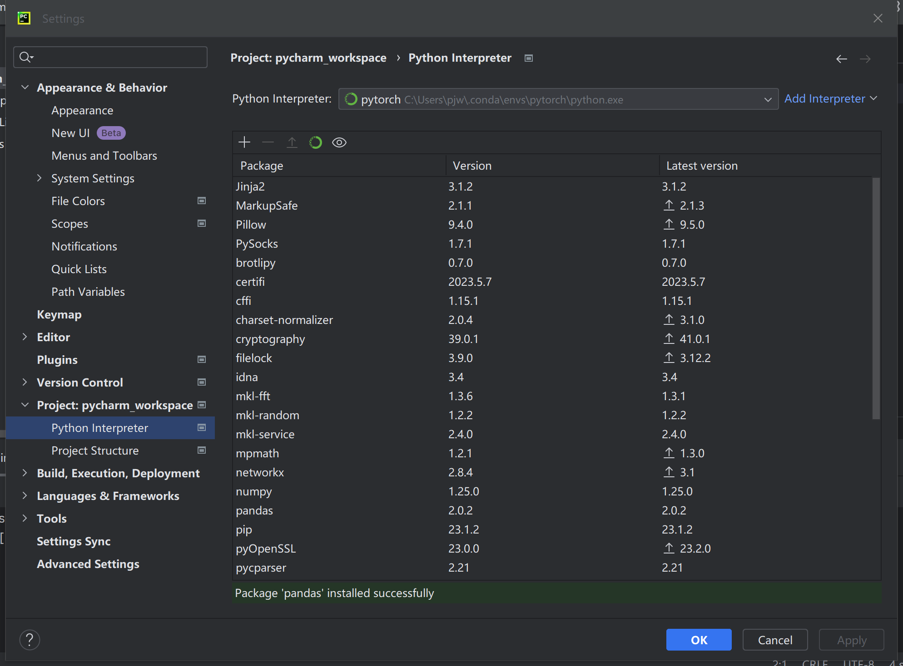Click the Project: pycharm_workspace breadcrumb
Viewport: 903px width, 666px height.
pos(308,58)
